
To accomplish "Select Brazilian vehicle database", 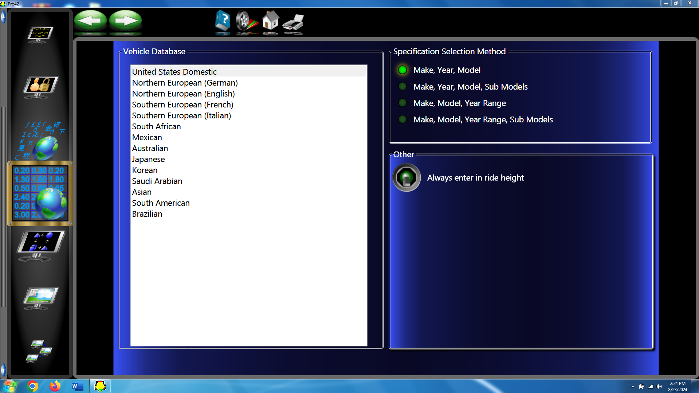I will [248, 214].
